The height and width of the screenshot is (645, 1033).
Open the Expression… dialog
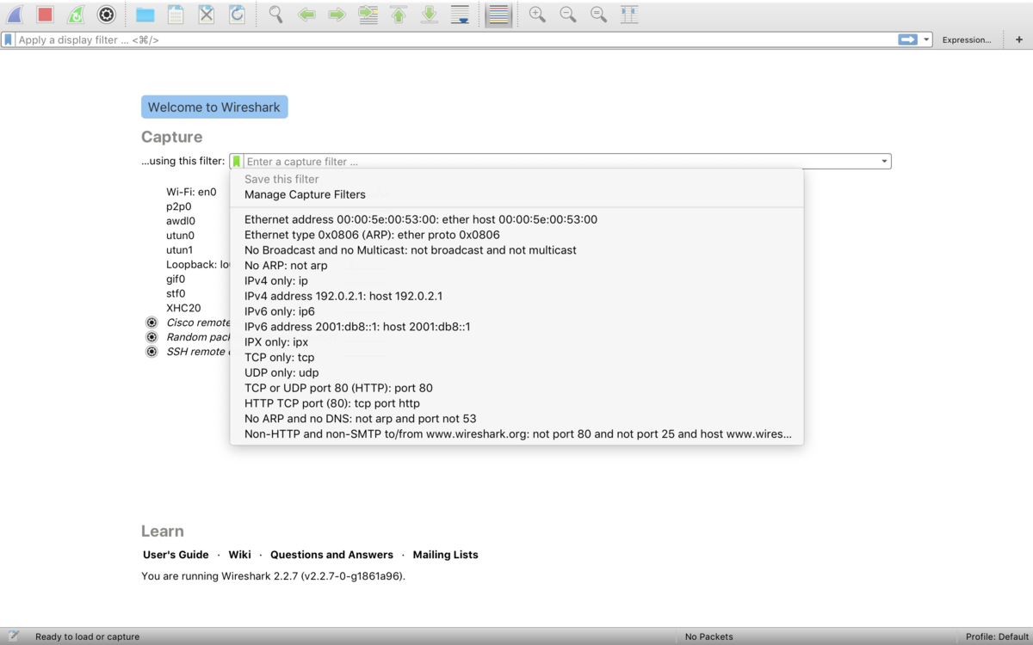[966, 40]
